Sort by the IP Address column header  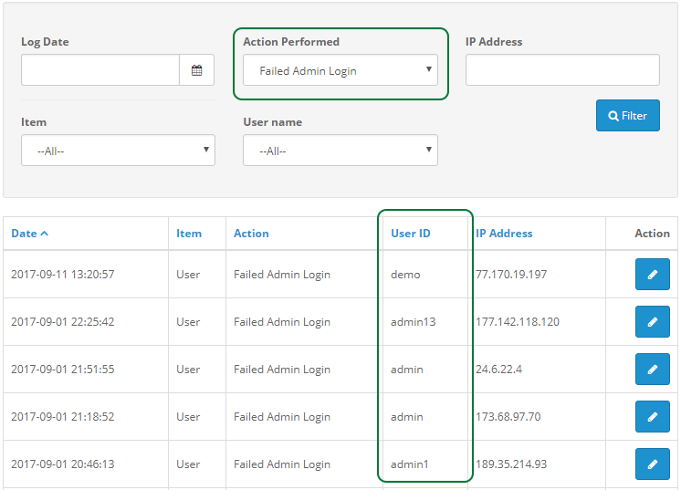(504, 234)
